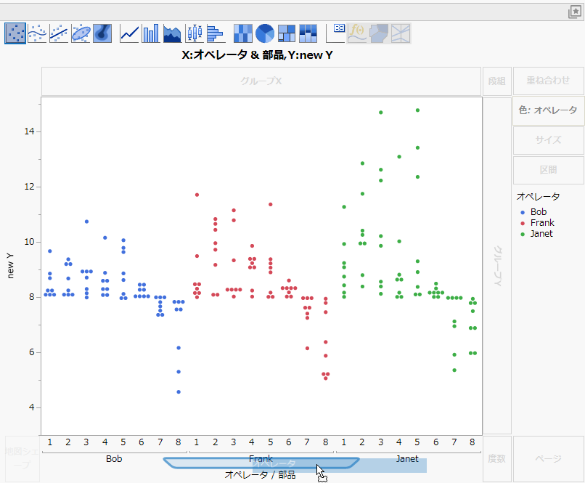Image resolution: width=585 pixels, height=483 pixels.
Task: Select the Area chart element icon
Action: point(172,33)
